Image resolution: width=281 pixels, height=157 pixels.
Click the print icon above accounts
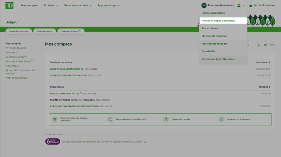tap(265, 45)
